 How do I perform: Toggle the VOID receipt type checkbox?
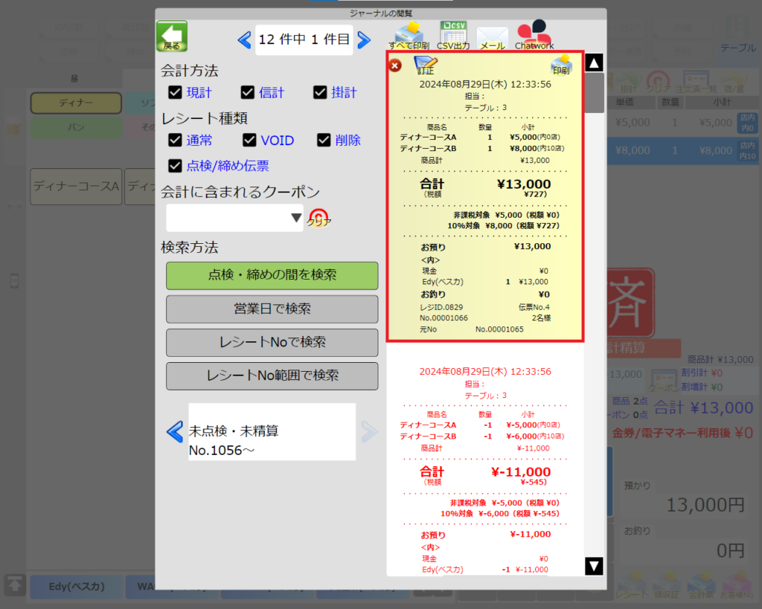coord(250,141)
